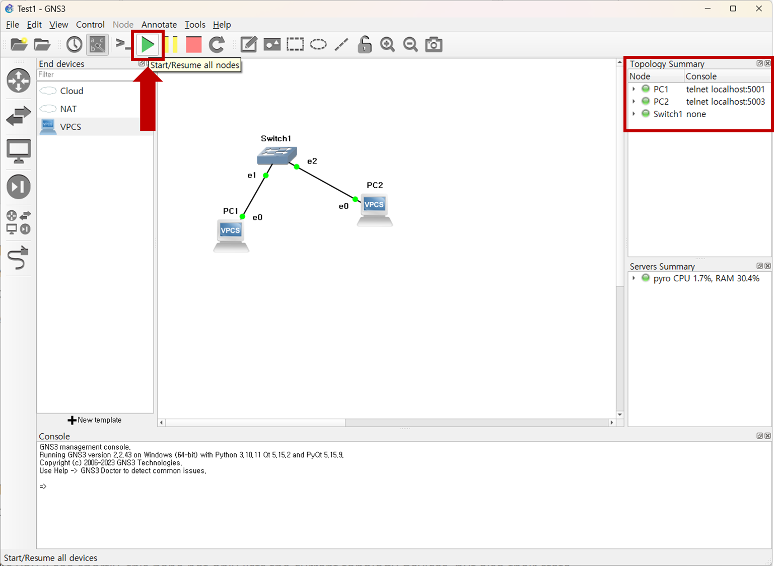Click the Zoom out magnifier icon
Screen dimensions: 774x566
point(410,44)
